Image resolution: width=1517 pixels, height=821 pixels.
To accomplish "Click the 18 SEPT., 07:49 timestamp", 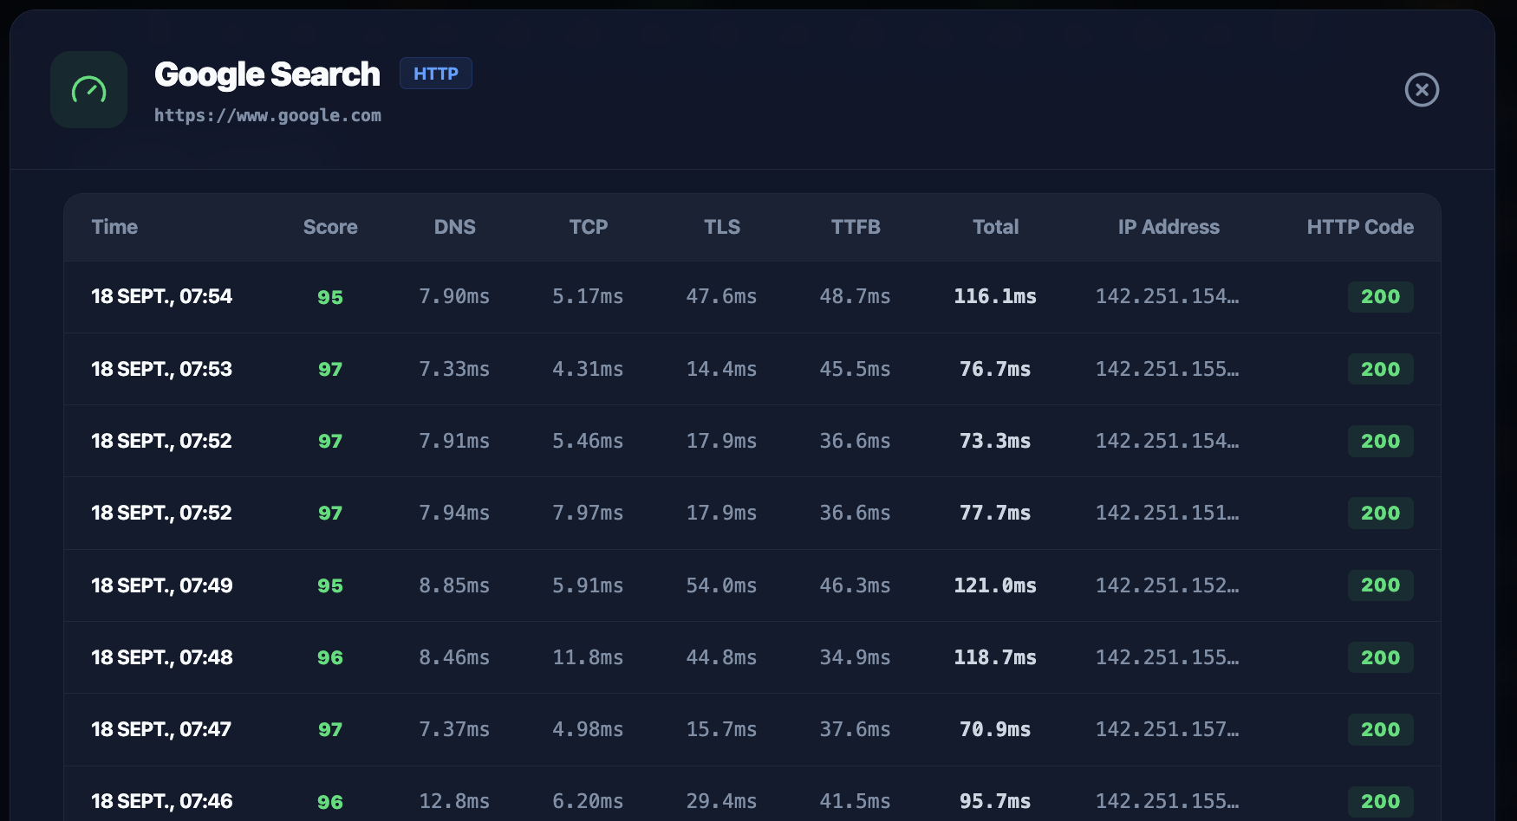I will coord(162,585).
